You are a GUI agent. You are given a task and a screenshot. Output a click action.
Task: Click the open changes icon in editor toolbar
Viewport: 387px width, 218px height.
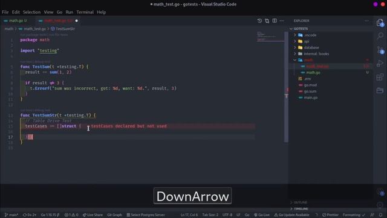pos(267,21)
